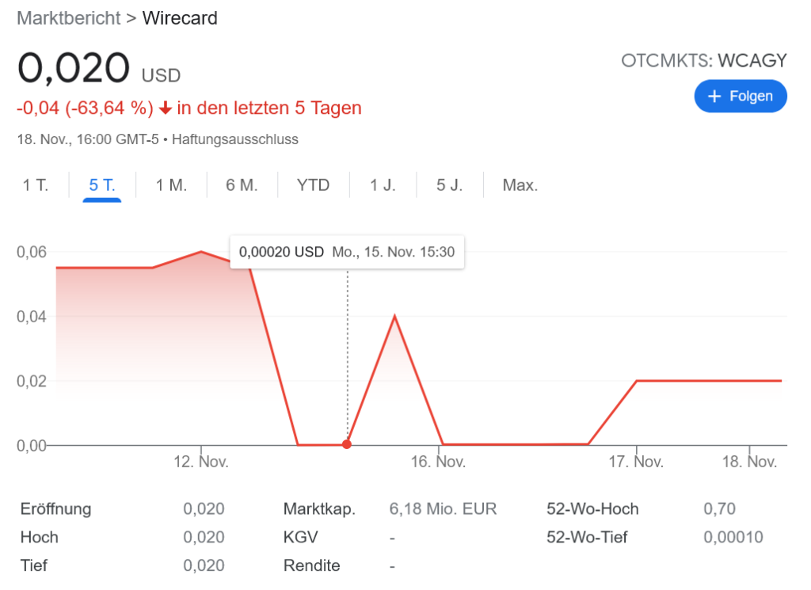Show the YTD chart range
Viewport: 811px width, 590px height.
pos(313,185)
